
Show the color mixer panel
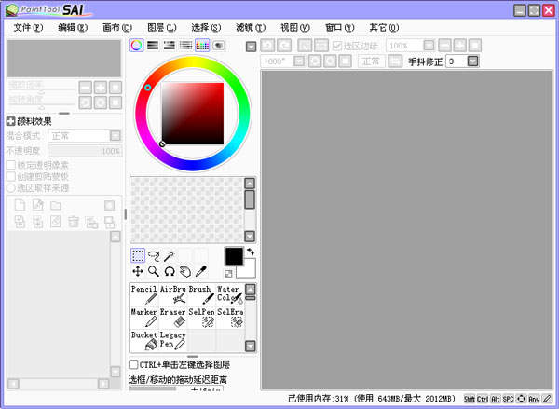[185, 46]
